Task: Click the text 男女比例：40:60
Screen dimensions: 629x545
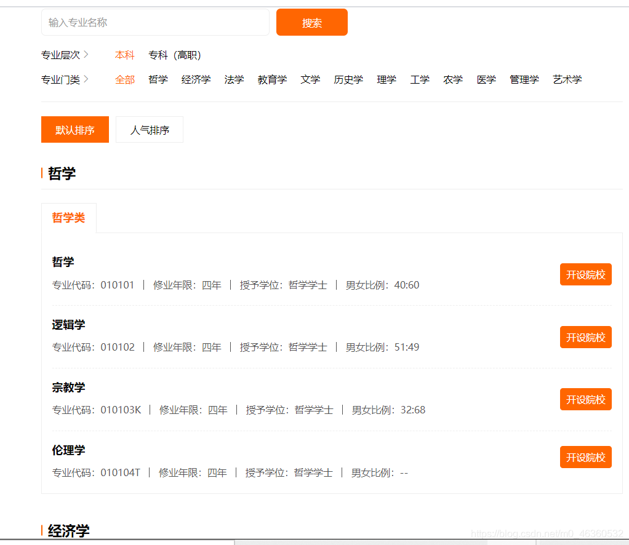Action: tap(382, 285)
